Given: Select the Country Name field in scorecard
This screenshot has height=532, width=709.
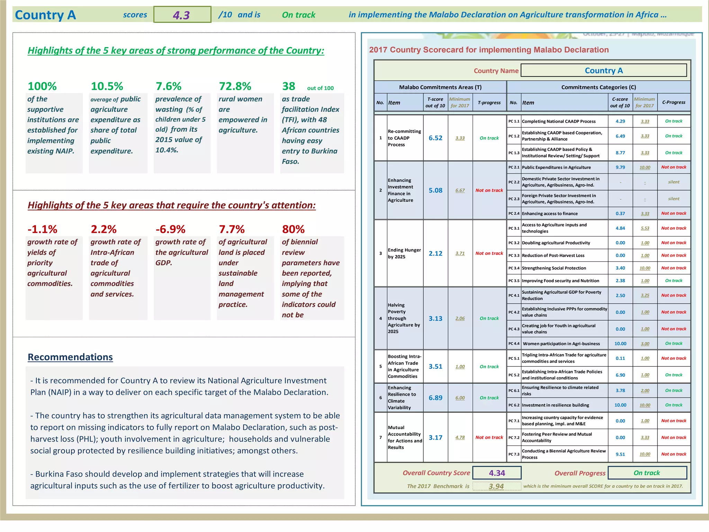Looking at the screenshot, I should coord(603,71).
